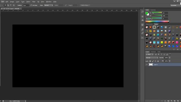Screen dimensions: 181x102
Task: Click the Clear Style icon below Styles swatches
Action: point(174,49)
